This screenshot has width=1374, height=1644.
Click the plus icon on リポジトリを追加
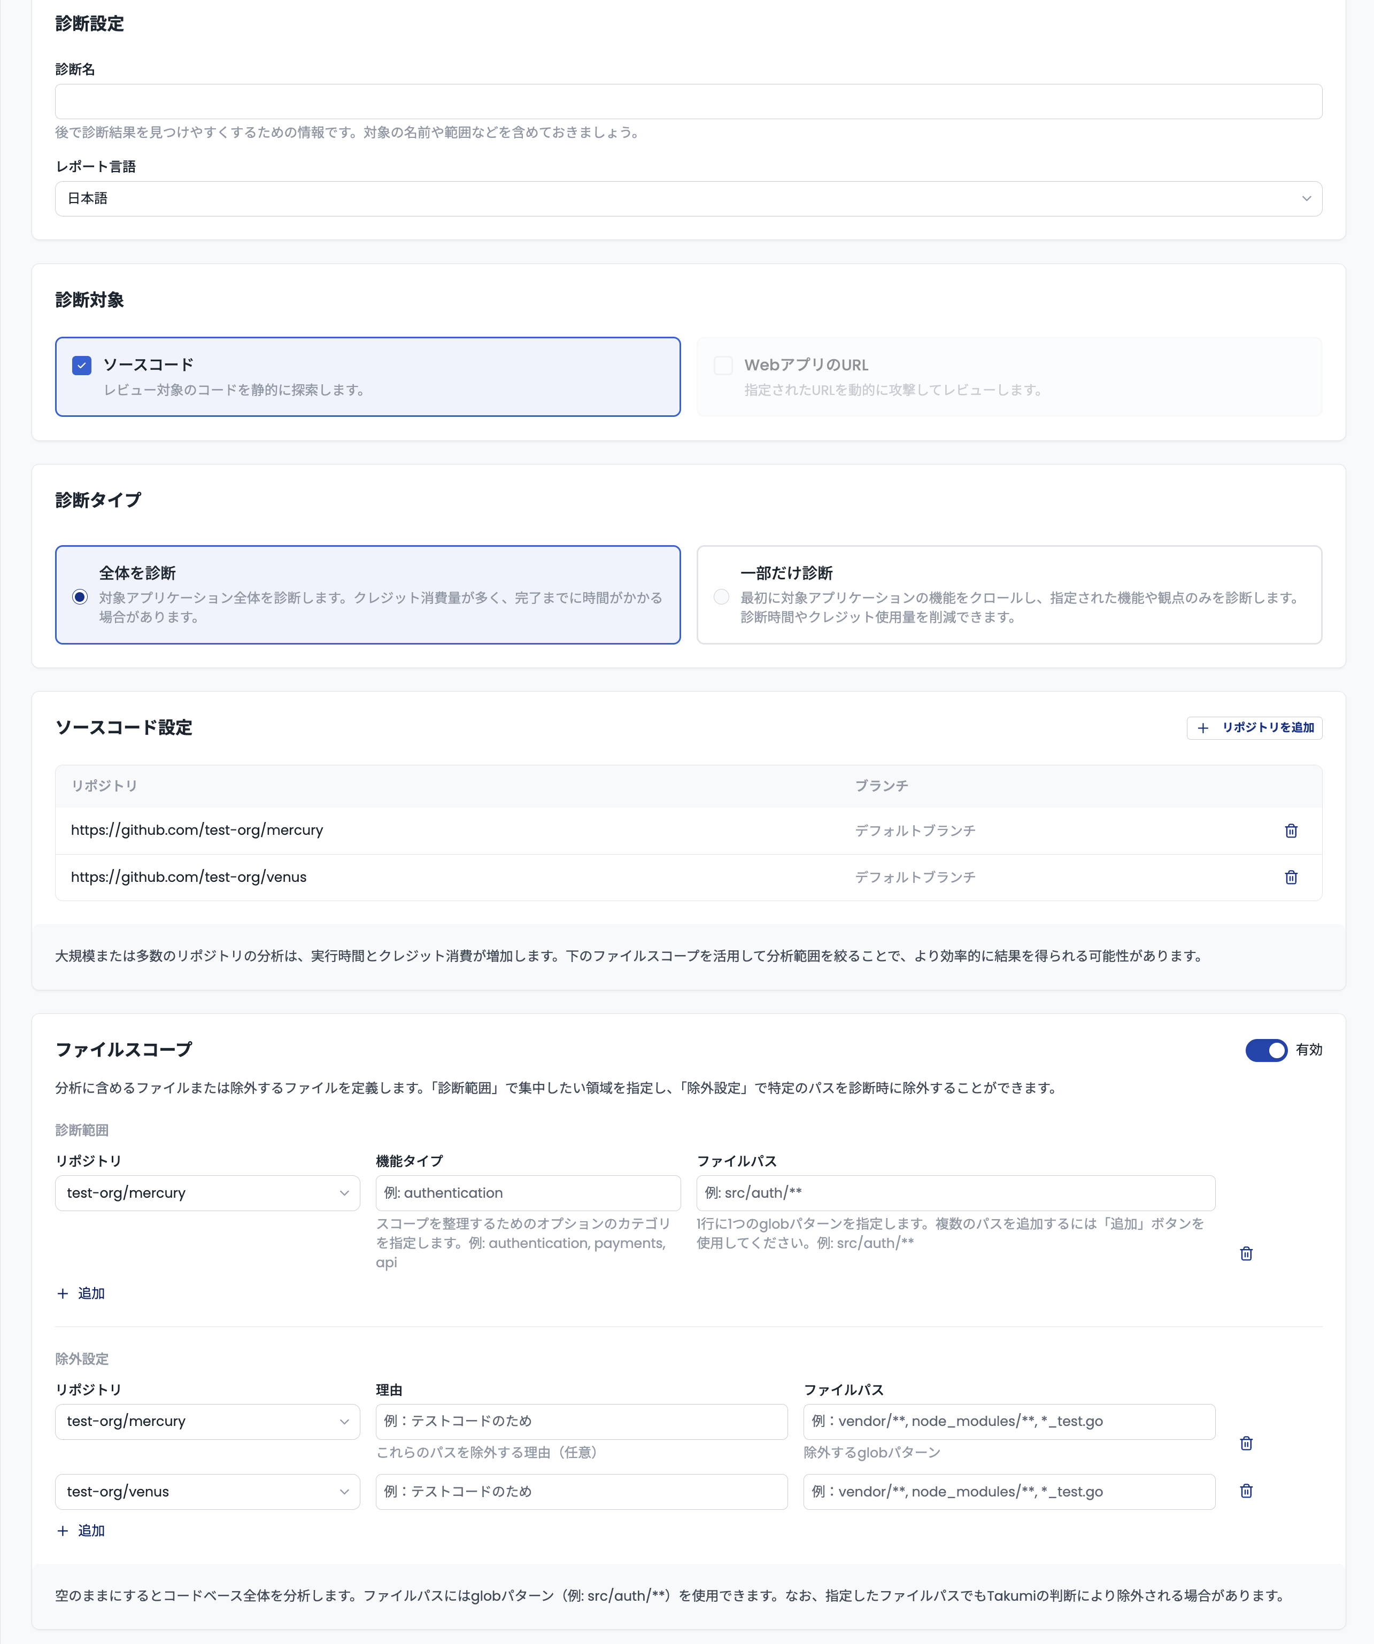pyautogui.click(x=1203, y=728)
